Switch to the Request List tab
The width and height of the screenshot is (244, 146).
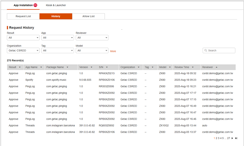pos(23,16)
